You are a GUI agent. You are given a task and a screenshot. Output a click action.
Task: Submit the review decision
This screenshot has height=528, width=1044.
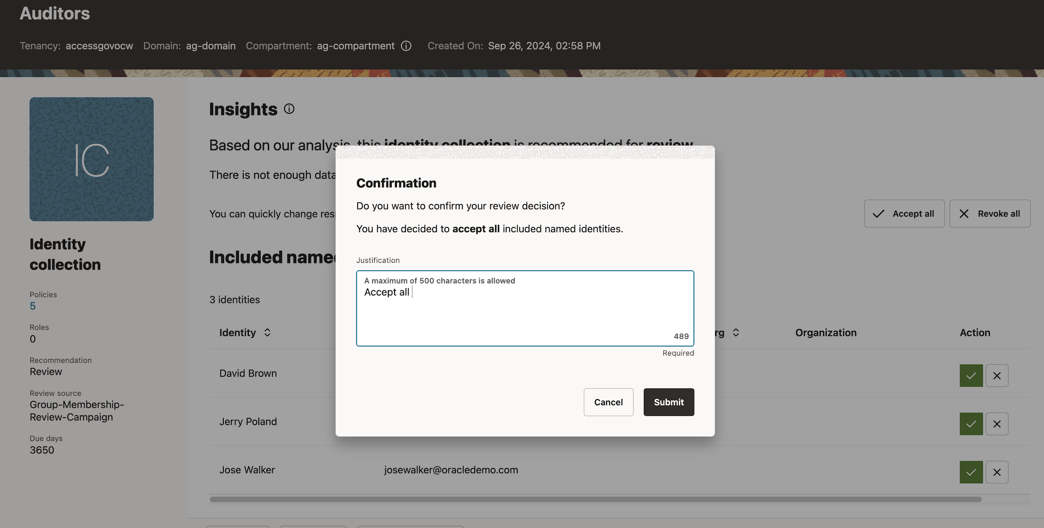tap(668, 402)
